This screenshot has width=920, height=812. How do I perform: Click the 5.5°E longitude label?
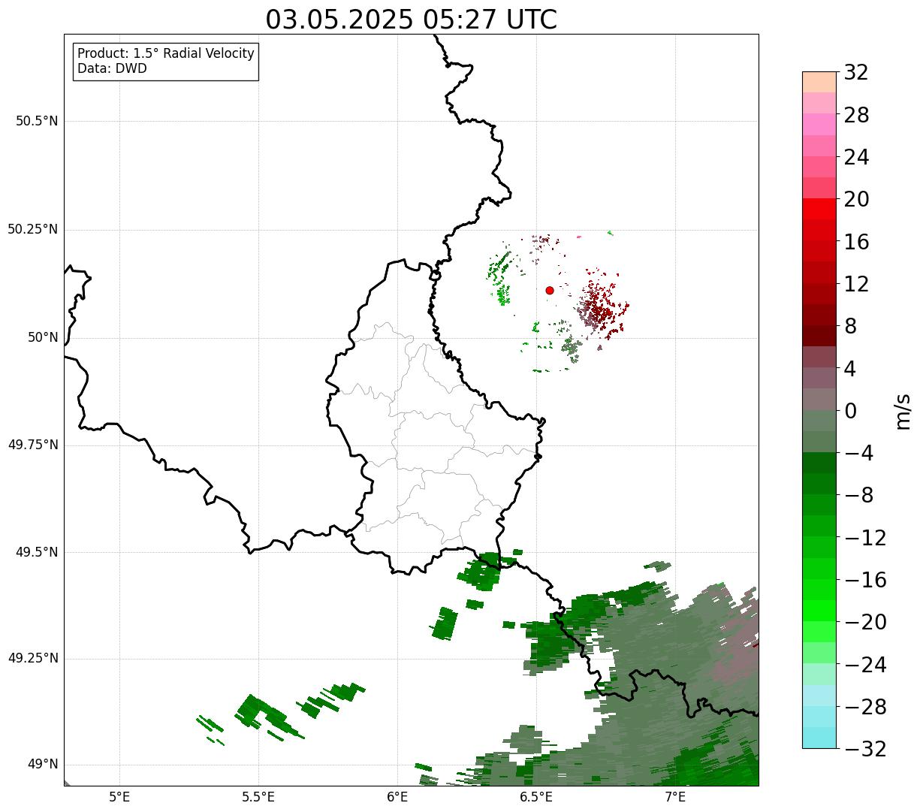click(258, 797)
